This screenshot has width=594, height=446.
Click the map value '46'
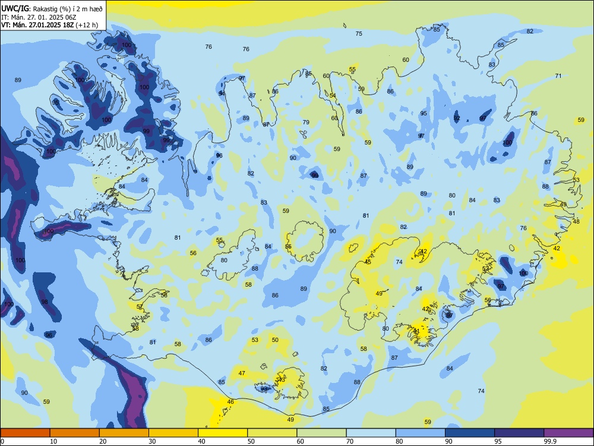click(230, 401)
